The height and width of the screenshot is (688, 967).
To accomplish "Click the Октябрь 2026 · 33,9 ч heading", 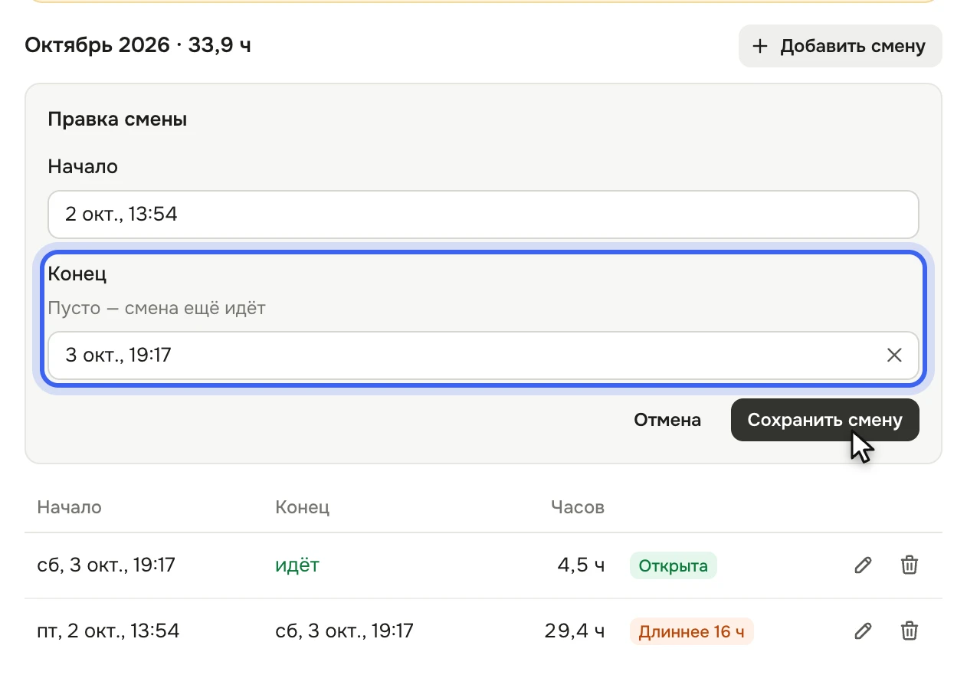I will tap(138, 45).
